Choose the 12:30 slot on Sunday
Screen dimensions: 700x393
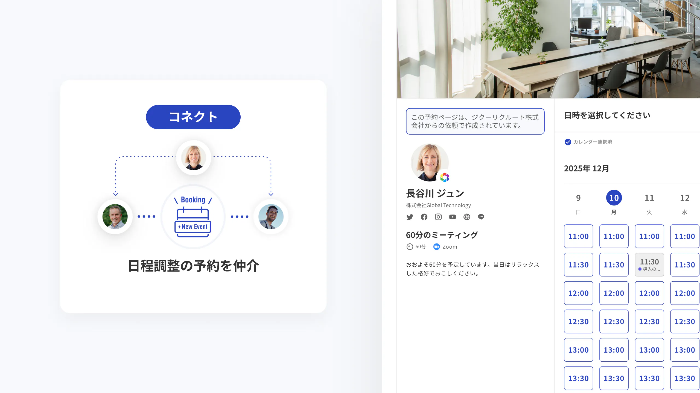(578, 321)
